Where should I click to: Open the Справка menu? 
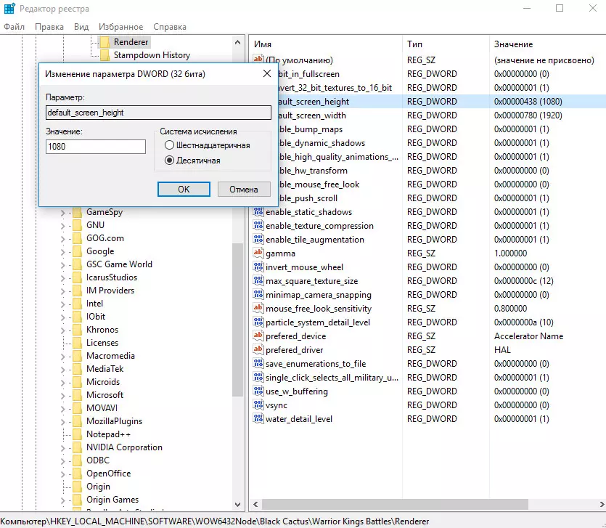point(170,27)
